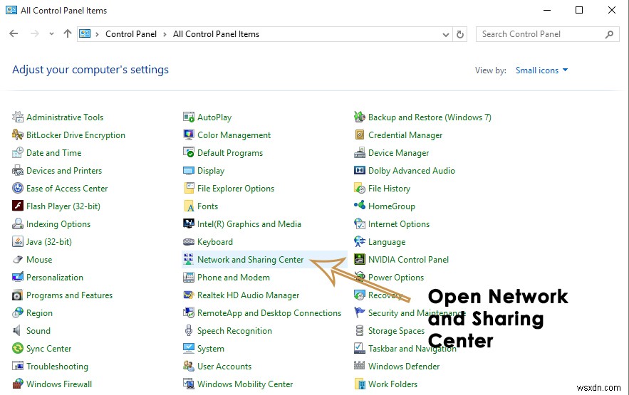Click the HomeGroup icon
629x395 pixels.
click(360, 206)
